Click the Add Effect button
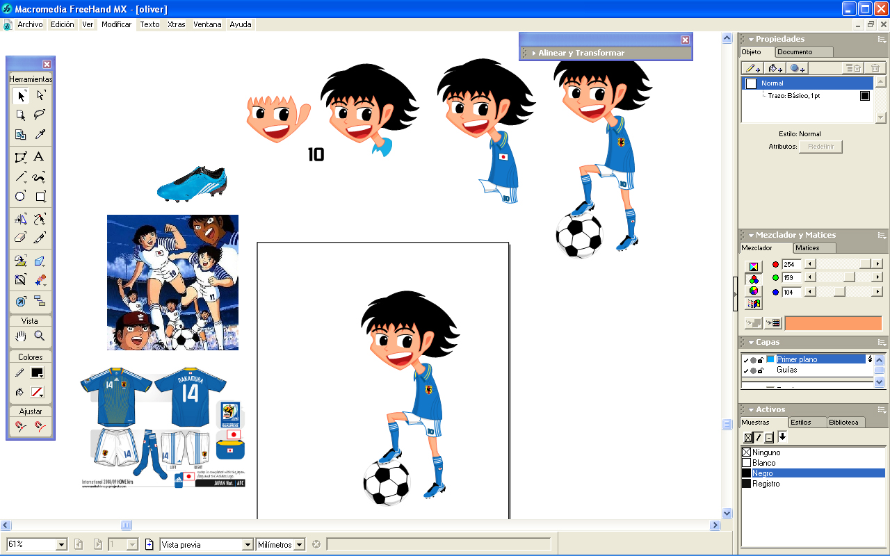 click(798, 68)
